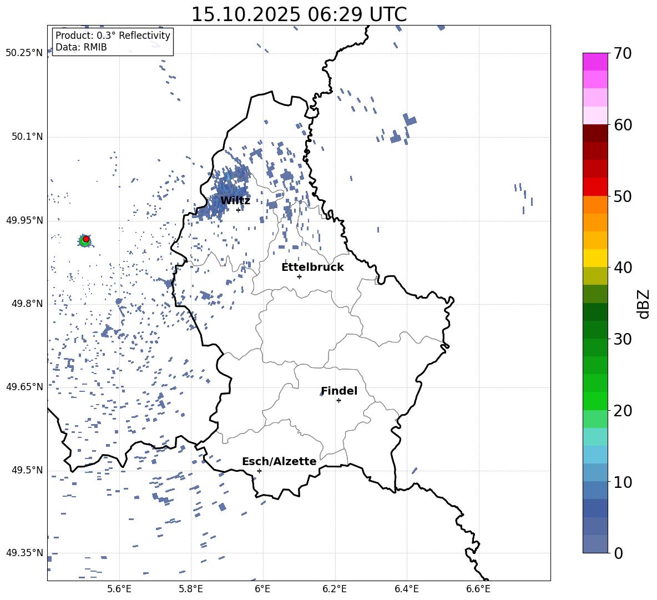Click the 5.8°E longitude label
Viewport: 657px width, 600px height.
[x=191, y=589]
